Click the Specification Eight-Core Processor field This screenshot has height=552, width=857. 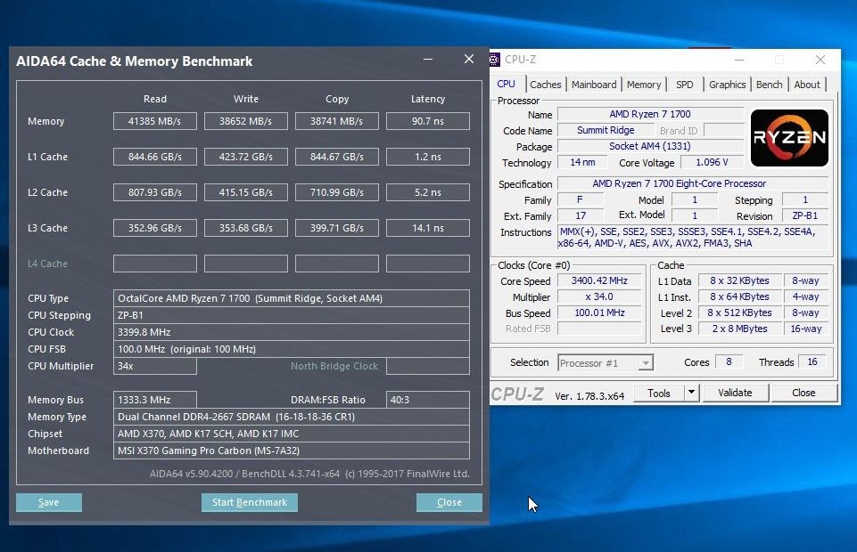tap(693, 183)
